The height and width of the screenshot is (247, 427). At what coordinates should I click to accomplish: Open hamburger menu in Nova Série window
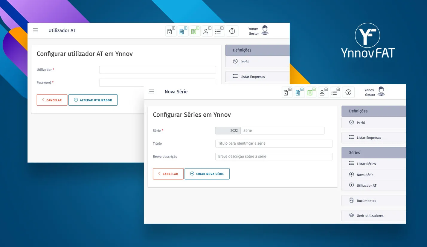152,92
